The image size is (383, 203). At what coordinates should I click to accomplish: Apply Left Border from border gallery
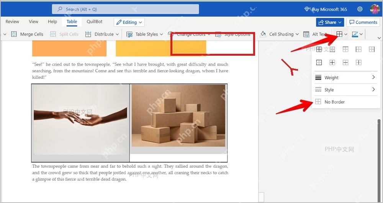(358, 49)
